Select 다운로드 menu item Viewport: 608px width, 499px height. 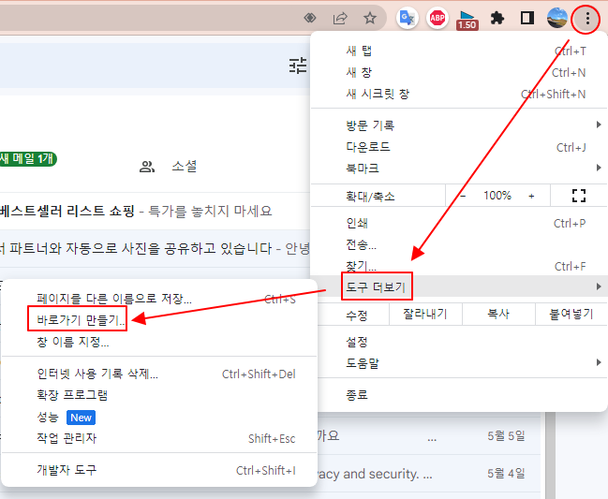tap(459, 147)
